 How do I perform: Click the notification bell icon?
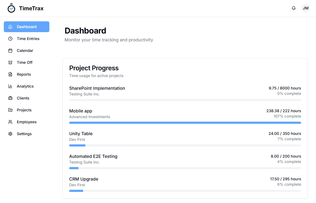[x=294, y=8]
